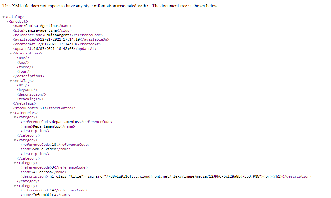Click the referenceCode line with value 4

pos(54,190)
